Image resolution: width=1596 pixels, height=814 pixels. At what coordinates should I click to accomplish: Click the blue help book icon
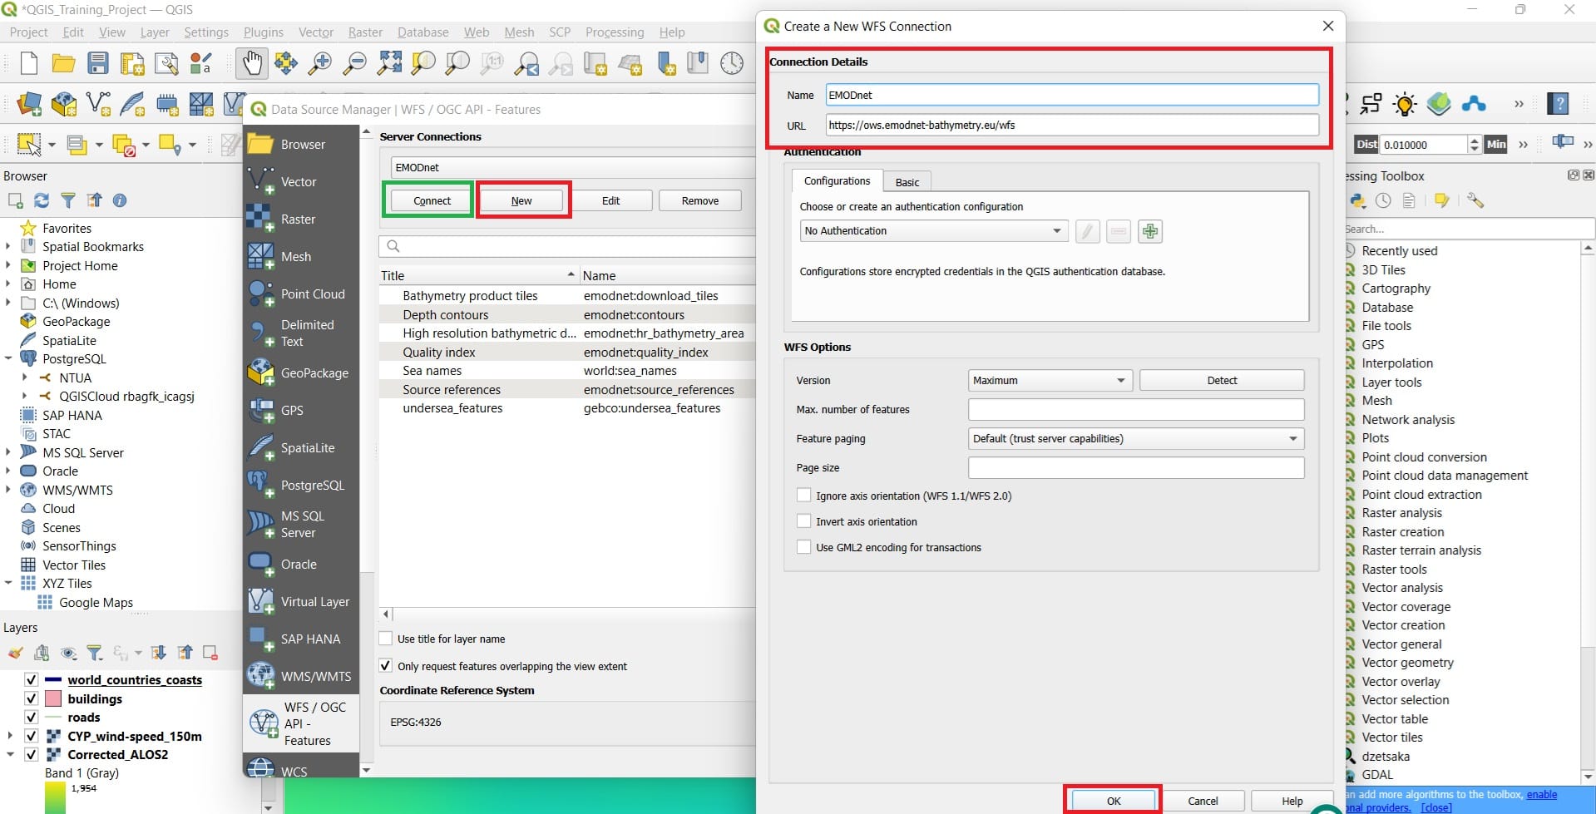[1559, 104]
